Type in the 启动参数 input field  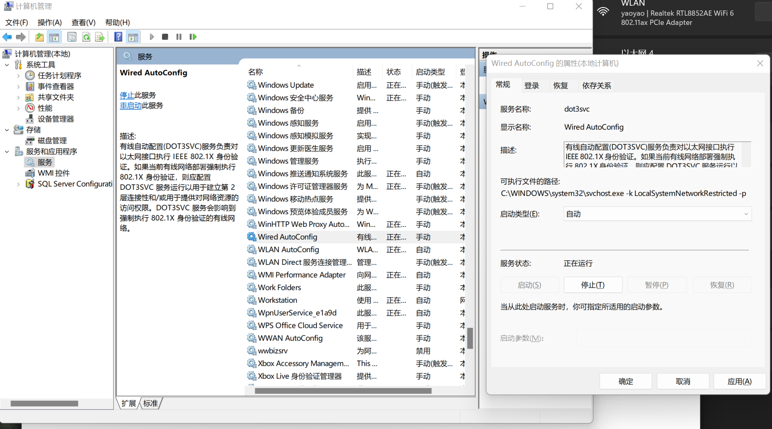[x=663, y=338]
